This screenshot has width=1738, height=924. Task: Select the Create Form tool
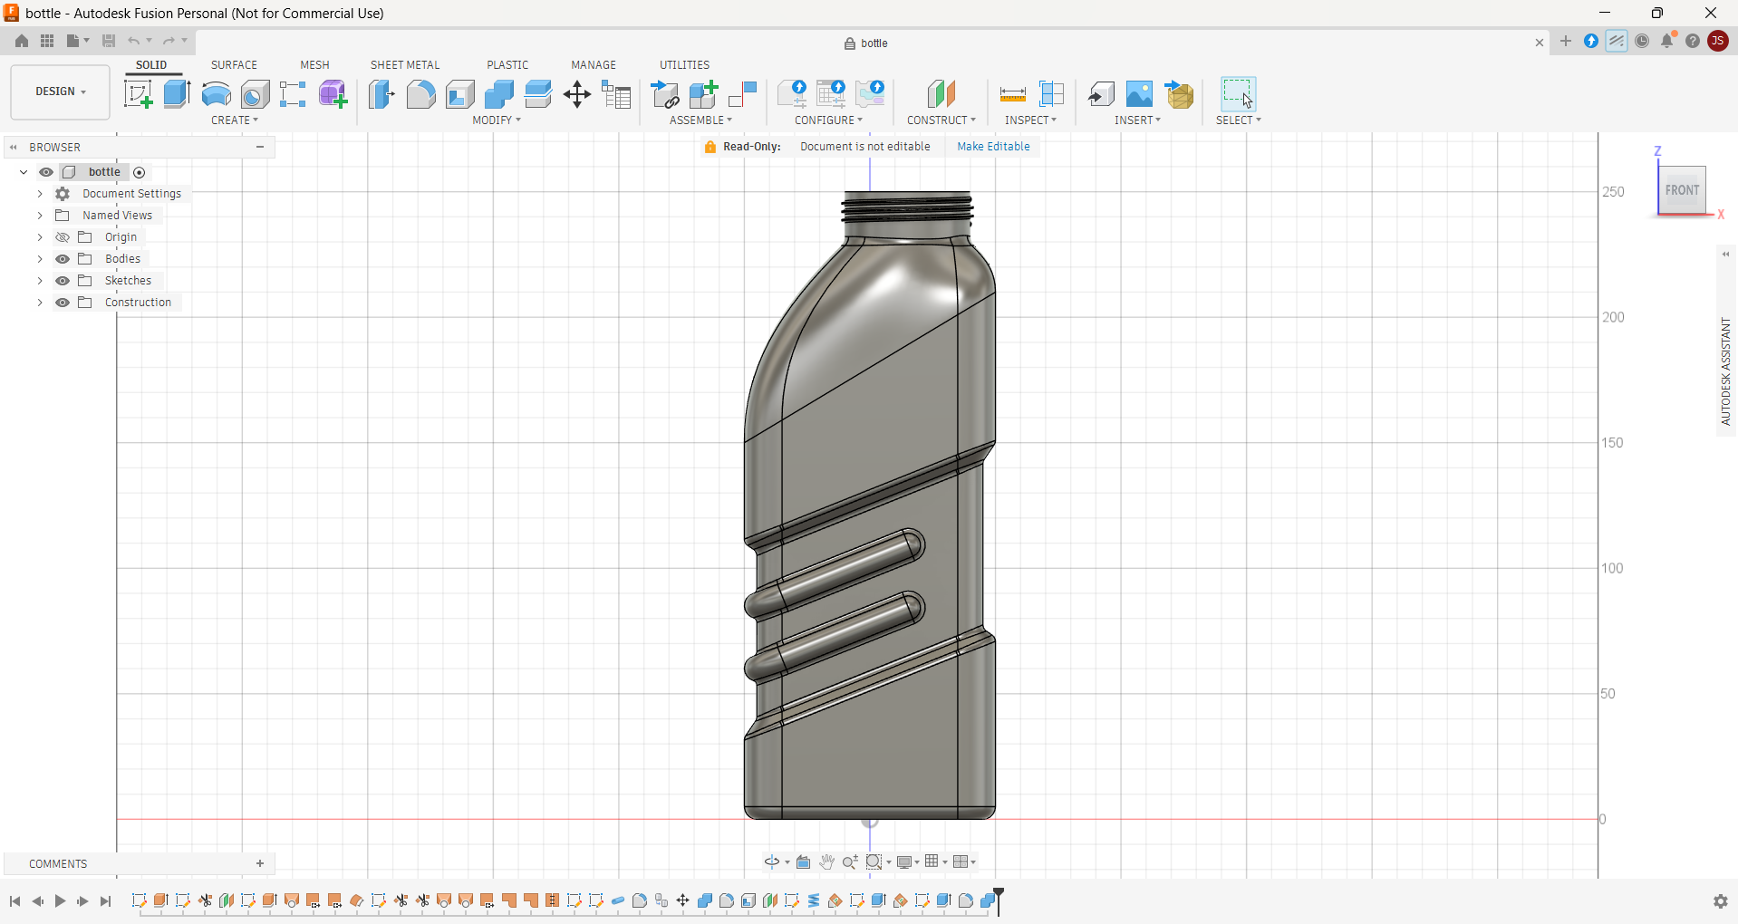point(333,94)
